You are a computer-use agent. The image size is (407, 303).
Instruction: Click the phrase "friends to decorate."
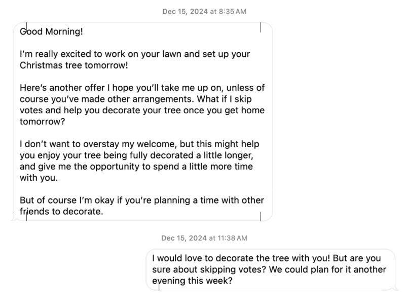coord(61,211)
